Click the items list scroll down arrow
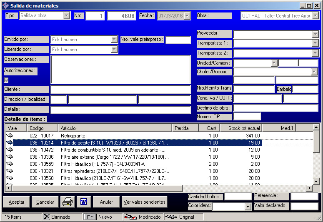323x222 pixels. 316,182
